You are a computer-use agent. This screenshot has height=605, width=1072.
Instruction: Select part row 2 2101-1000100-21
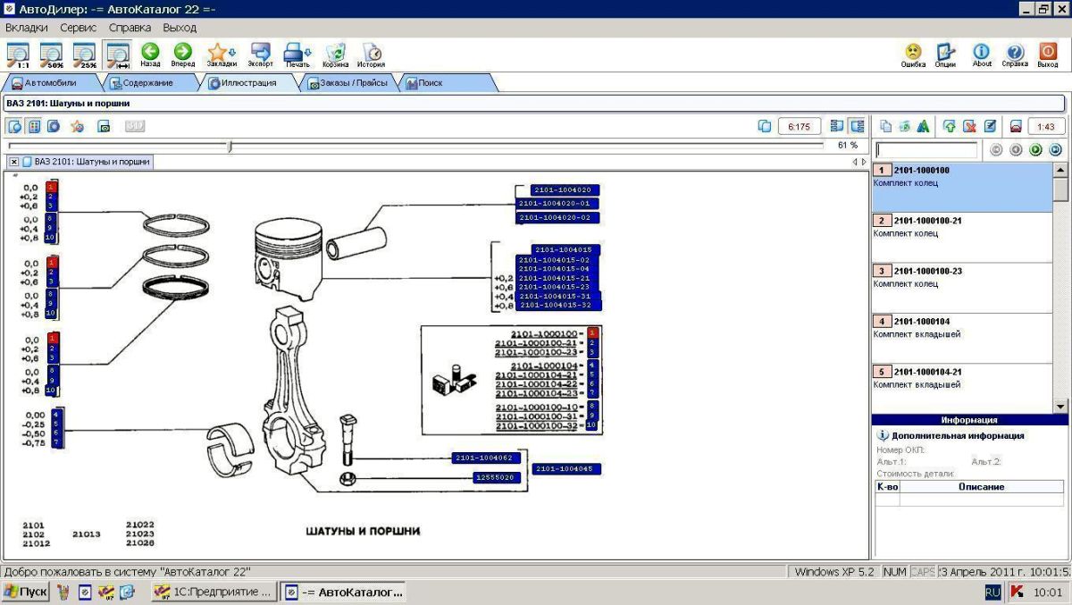click(x=962, y=238)
